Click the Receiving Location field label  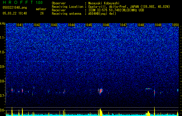67,7
